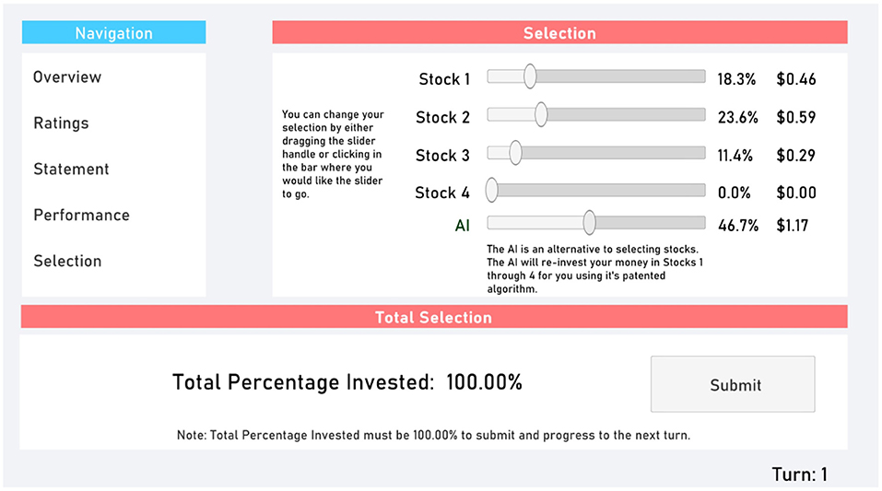Open the Overview navigation item

(x=67, y=77)
